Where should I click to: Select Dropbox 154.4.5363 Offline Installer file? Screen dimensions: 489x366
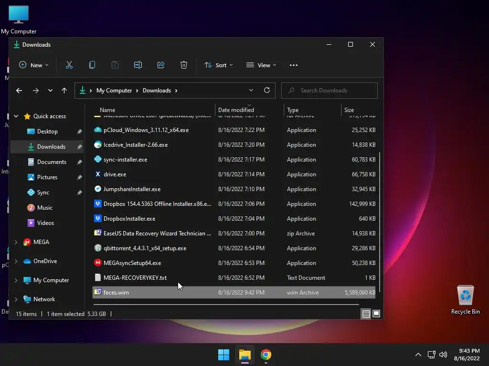234,204
